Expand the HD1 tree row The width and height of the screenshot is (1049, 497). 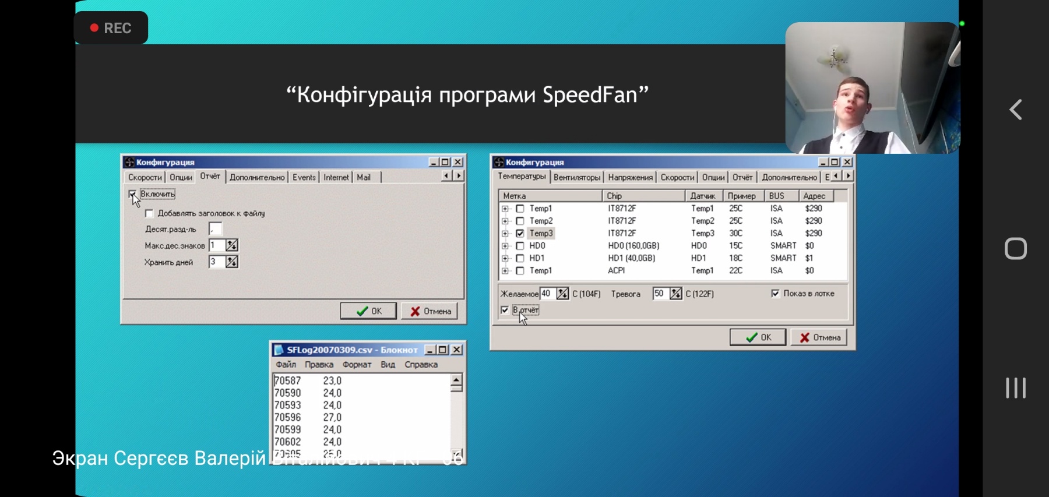coord(505,258)
